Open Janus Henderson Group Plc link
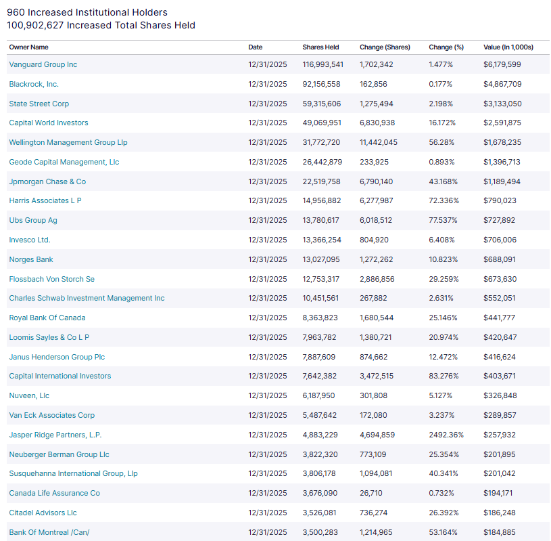The image size is (551, 541). tap(57, 358)
